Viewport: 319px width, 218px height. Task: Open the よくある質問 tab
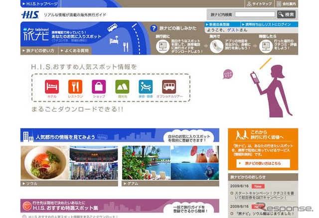tap(75, 51)
